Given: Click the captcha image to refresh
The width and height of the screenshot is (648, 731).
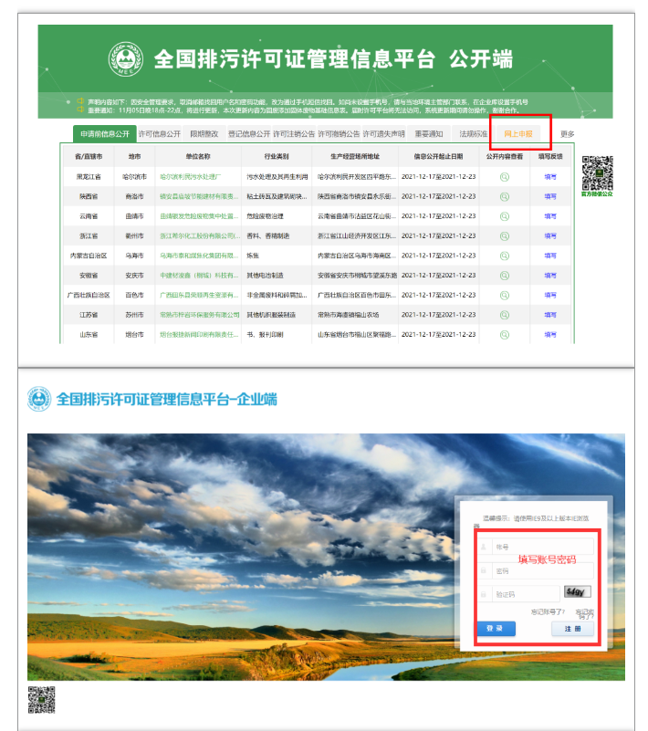Looking at the screenshot, I should (x=578, y=592).
